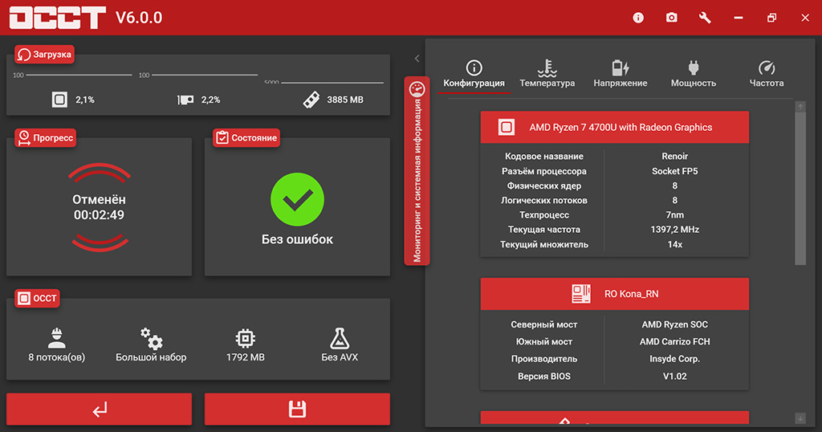Viewport: 822px width, 432px height.
Task: Click the Socket FP5 value
Action: pyautogui.click(x=674, y=171)
